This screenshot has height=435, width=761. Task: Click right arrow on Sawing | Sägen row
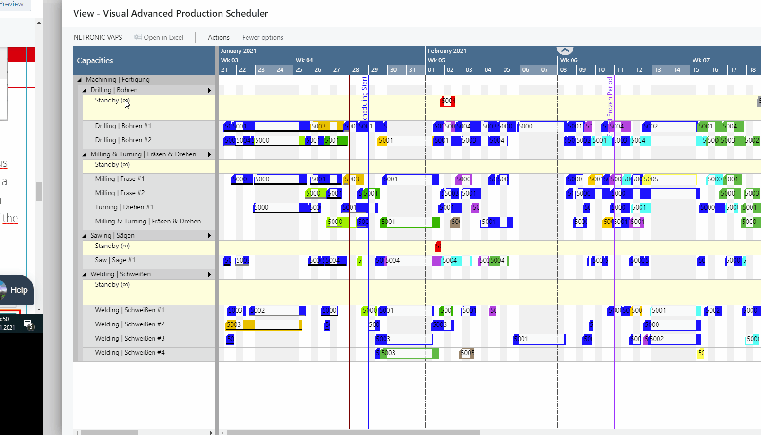pos(209,236)
